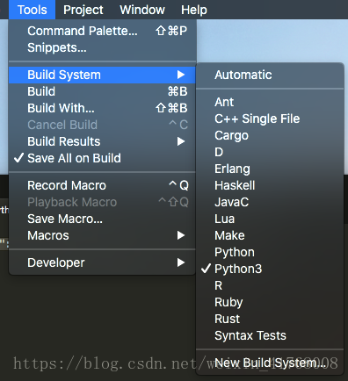The image size is (348, 381).
Task: Toggle Save All on Build option
Action: click(x=102, y=158)
